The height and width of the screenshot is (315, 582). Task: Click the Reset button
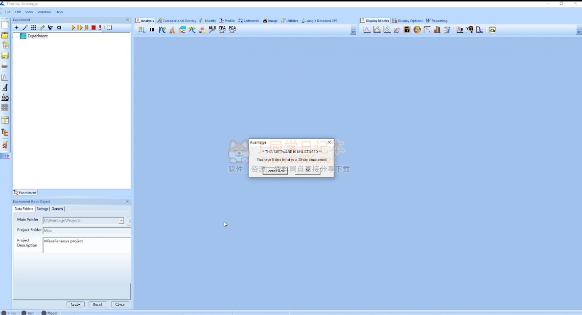tap(97, 304)
